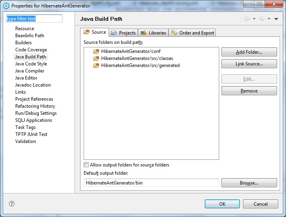Open the Validation properties page
The height and width of the screenshot is (217, 286).
tap(25, 141)
